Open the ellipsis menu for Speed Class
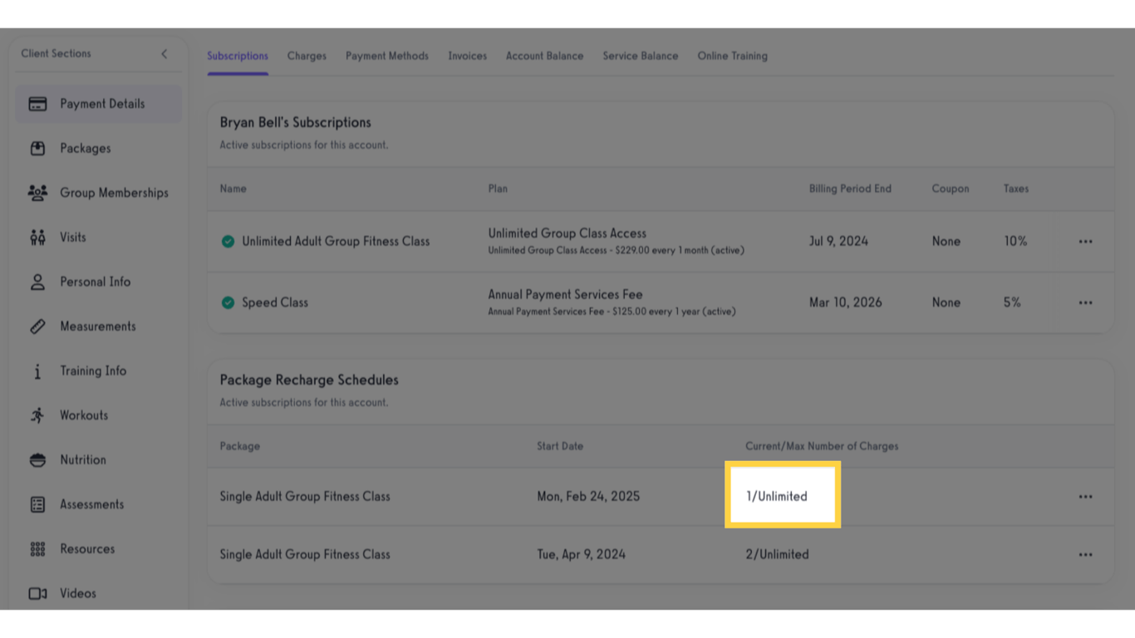The width and height of the screenshot is (1135, 638). click(1085, 302)
